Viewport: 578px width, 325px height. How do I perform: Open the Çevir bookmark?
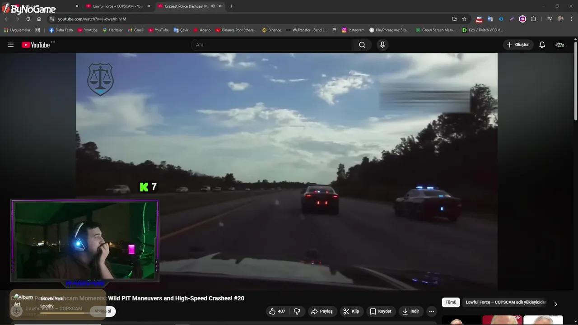pos(181,30)
